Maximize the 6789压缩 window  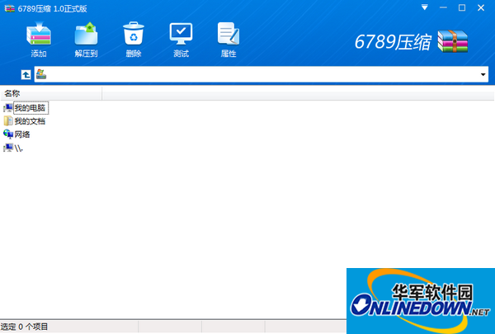point(462,7)
